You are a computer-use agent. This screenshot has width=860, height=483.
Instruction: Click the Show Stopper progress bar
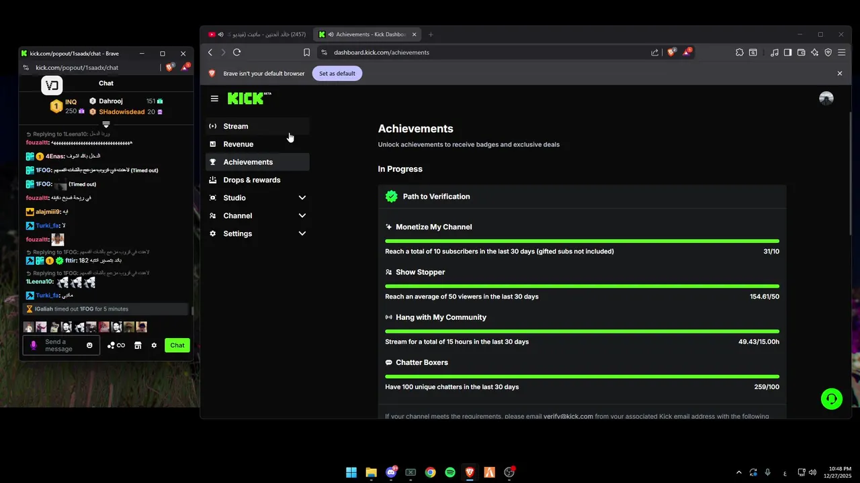[x=582, y=286]
